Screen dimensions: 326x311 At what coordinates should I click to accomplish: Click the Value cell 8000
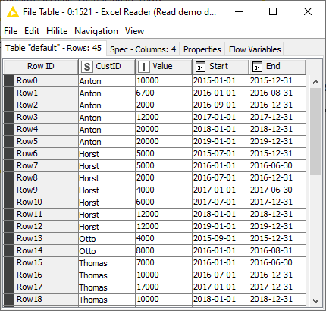point(164,251)
